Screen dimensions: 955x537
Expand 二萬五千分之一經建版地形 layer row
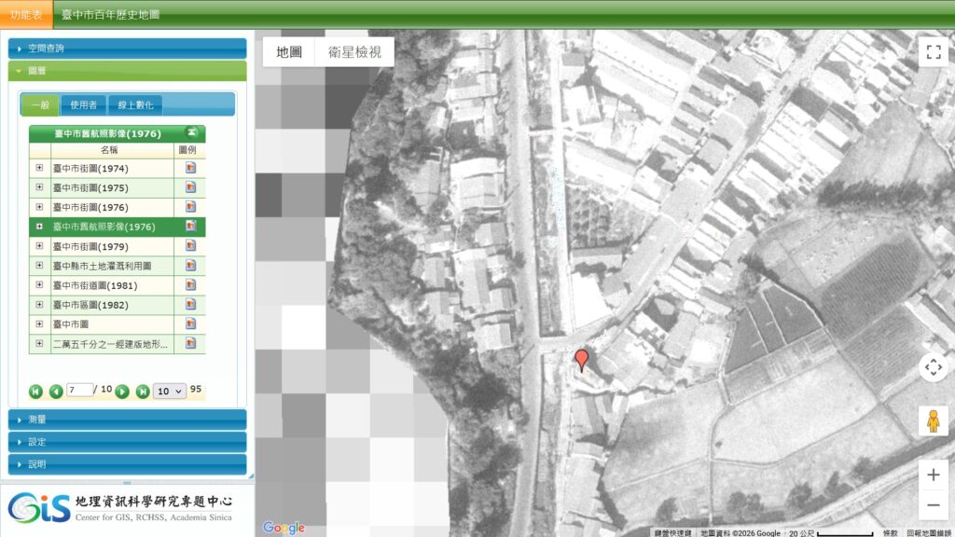click(39, 343)
